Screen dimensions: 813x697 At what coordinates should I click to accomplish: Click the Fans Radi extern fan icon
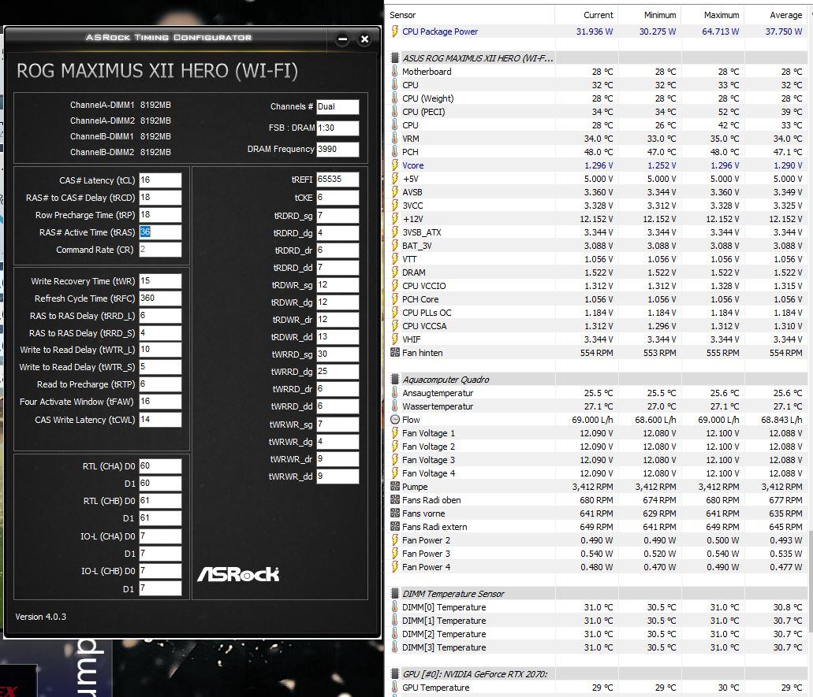[395, 527]
